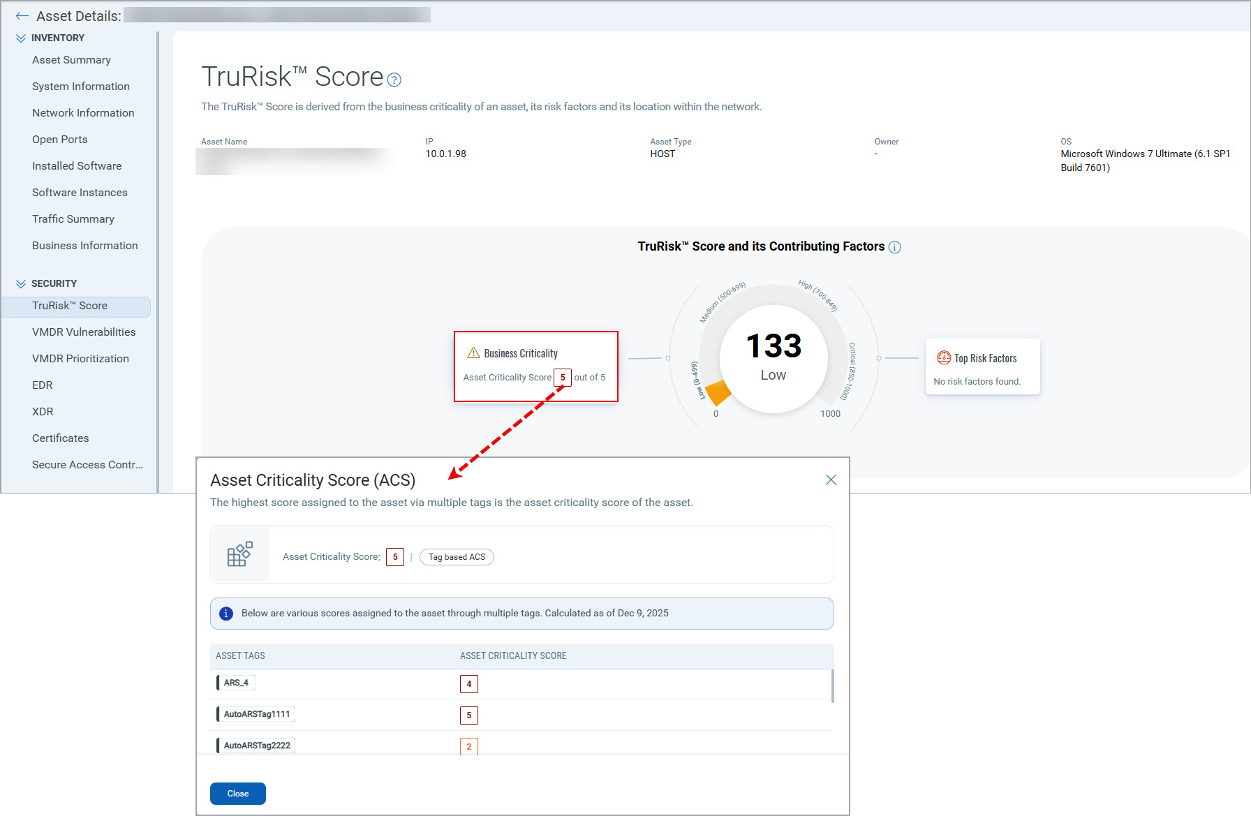This screenshot has width=1251, height=816.
Task: Click the 133 Low score gauge
Action: pyautogui.click(x=773, y=357)
